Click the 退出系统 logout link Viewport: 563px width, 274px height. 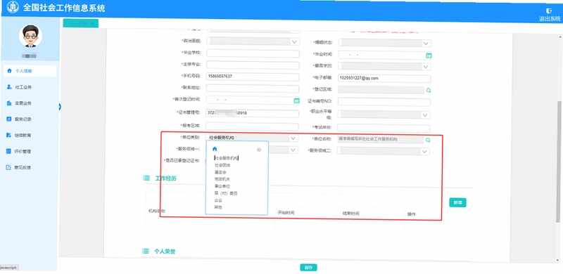pyautogui.click(x=550, y=19)
